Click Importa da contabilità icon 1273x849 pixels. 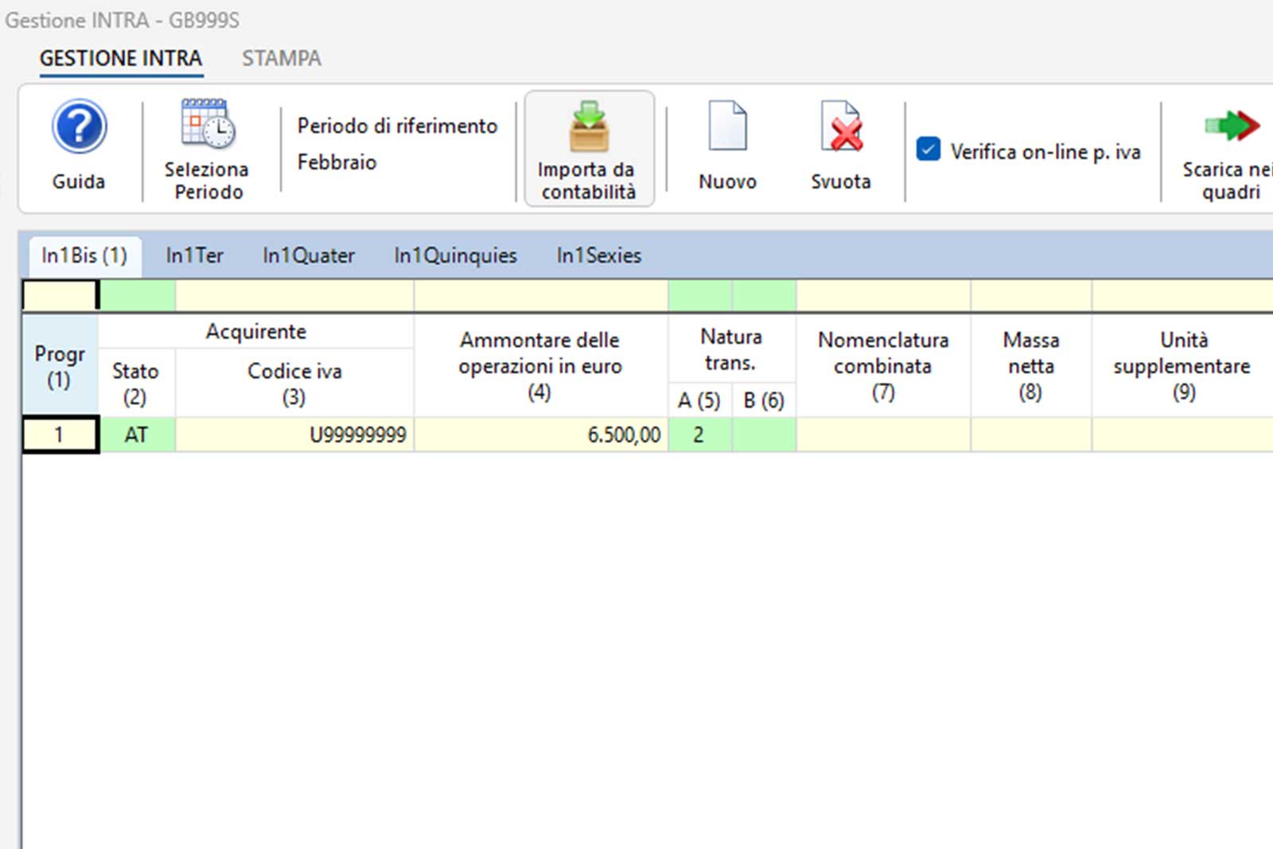pos(589,127)
